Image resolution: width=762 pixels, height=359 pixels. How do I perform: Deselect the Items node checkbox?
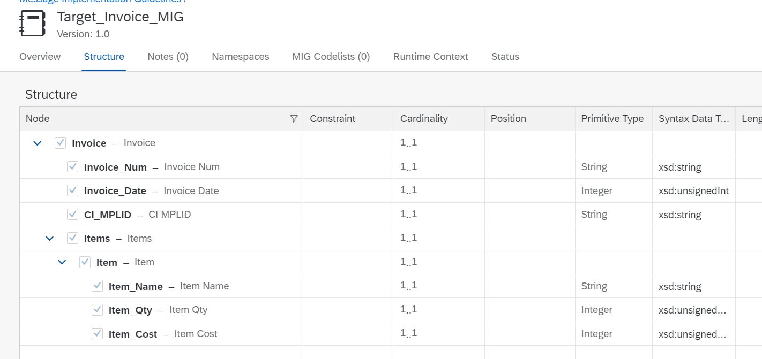72,238
